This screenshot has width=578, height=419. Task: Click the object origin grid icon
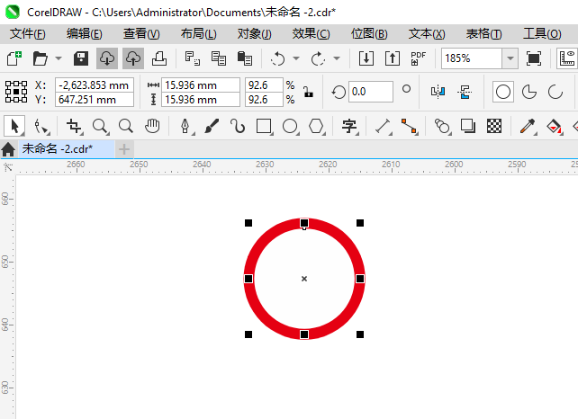coord(16,92)
